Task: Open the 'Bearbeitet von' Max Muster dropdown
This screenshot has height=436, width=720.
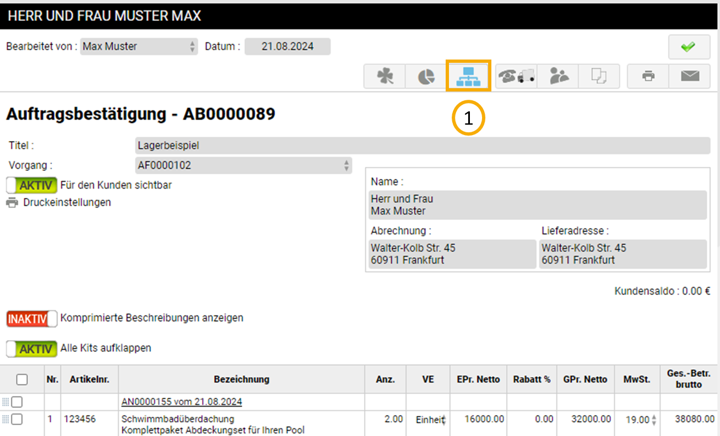Action: pyautogui.click(x=139, y=47)
